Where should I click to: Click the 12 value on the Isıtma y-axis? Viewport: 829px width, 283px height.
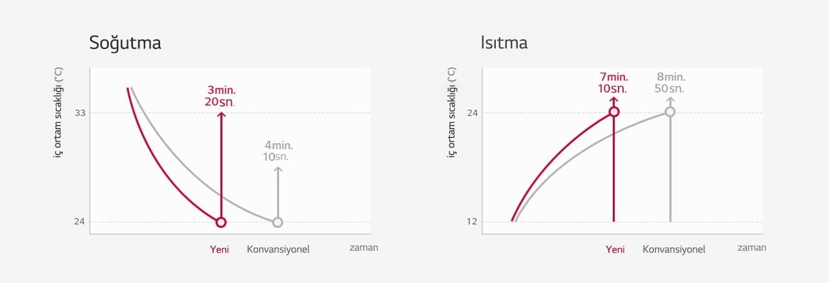(x=472, y=222)
